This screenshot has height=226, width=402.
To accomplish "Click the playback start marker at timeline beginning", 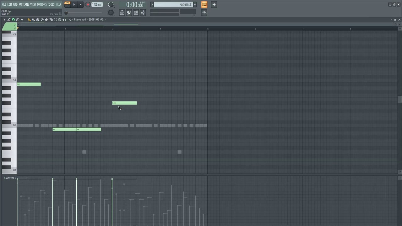I will (x=18, y=29).
